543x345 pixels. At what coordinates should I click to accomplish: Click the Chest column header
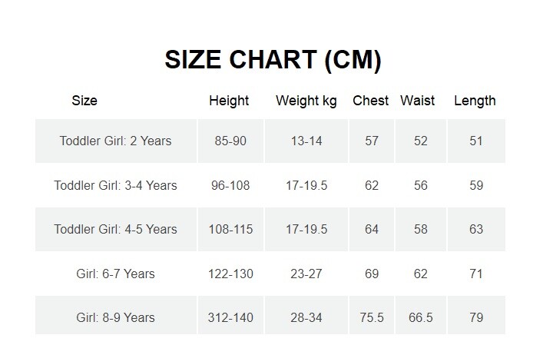click(371, 101)
